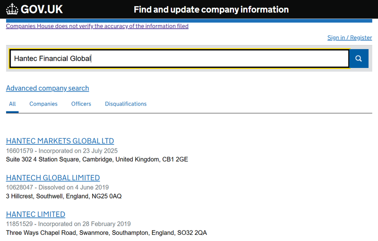
Task: Click text '16601579 - Incorporated on 23 July 2025'
Action: tap(62, 151)
